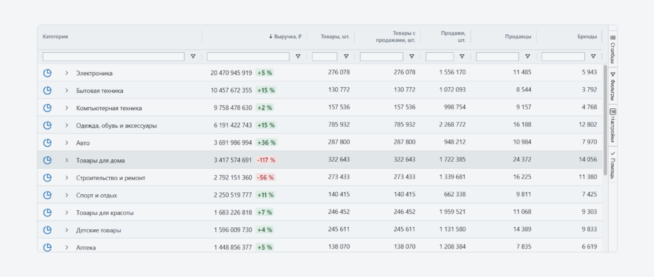This screenshot has height=277, width=654.
Task: Open the chart icon beside Бытовая техника
Action: (47, 90)
